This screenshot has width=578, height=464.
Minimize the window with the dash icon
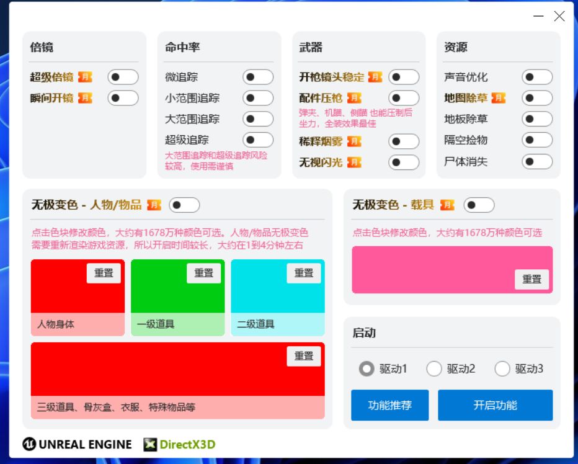tap(538, 16)
